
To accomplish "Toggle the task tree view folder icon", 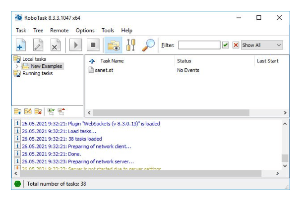I will [114, 45].
